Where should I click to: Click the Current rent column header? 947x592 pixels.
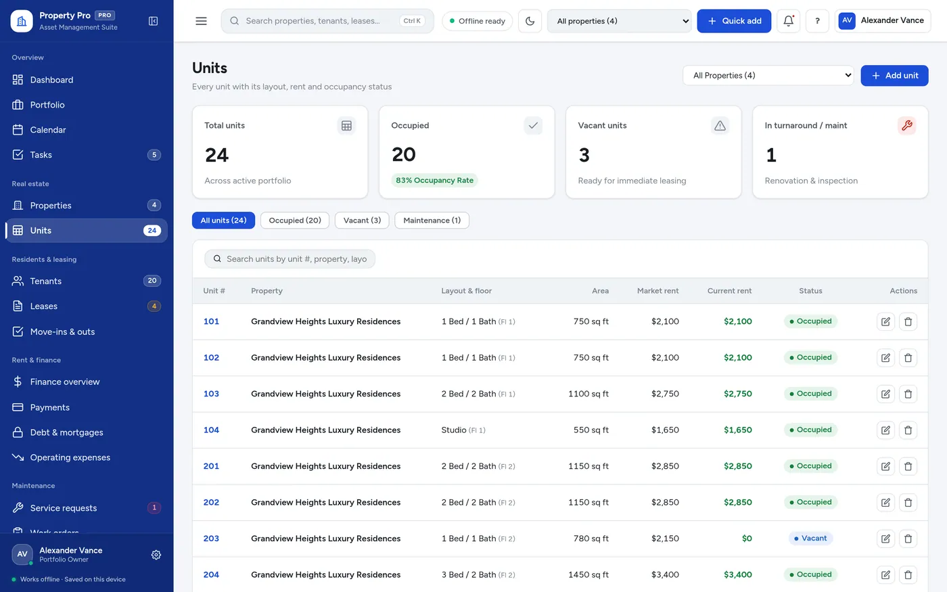[x=729, y=291]
